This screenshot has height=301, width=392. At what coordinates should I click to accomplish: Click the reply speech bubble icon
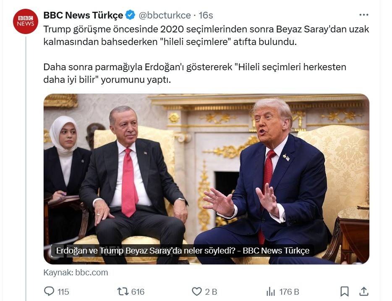tap(49, 291)
